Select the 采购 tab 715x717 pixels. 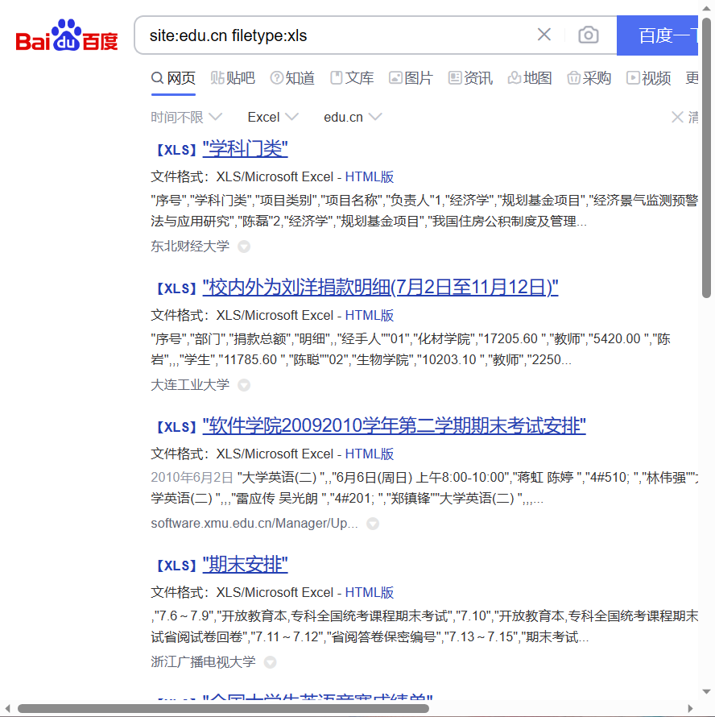[589, 78]
